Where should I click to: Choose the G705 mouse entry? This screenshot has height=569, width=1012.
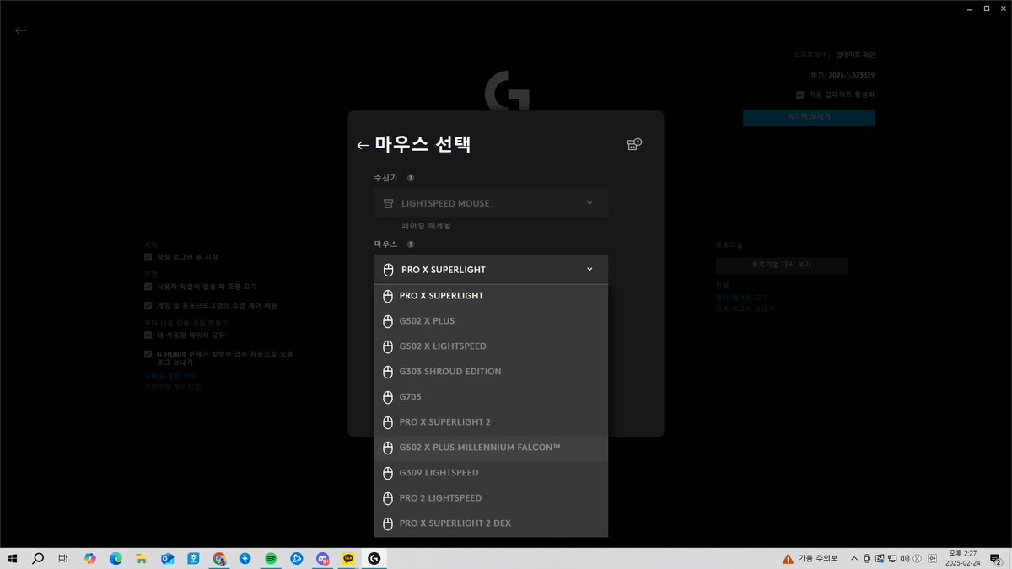click(491, 397)
